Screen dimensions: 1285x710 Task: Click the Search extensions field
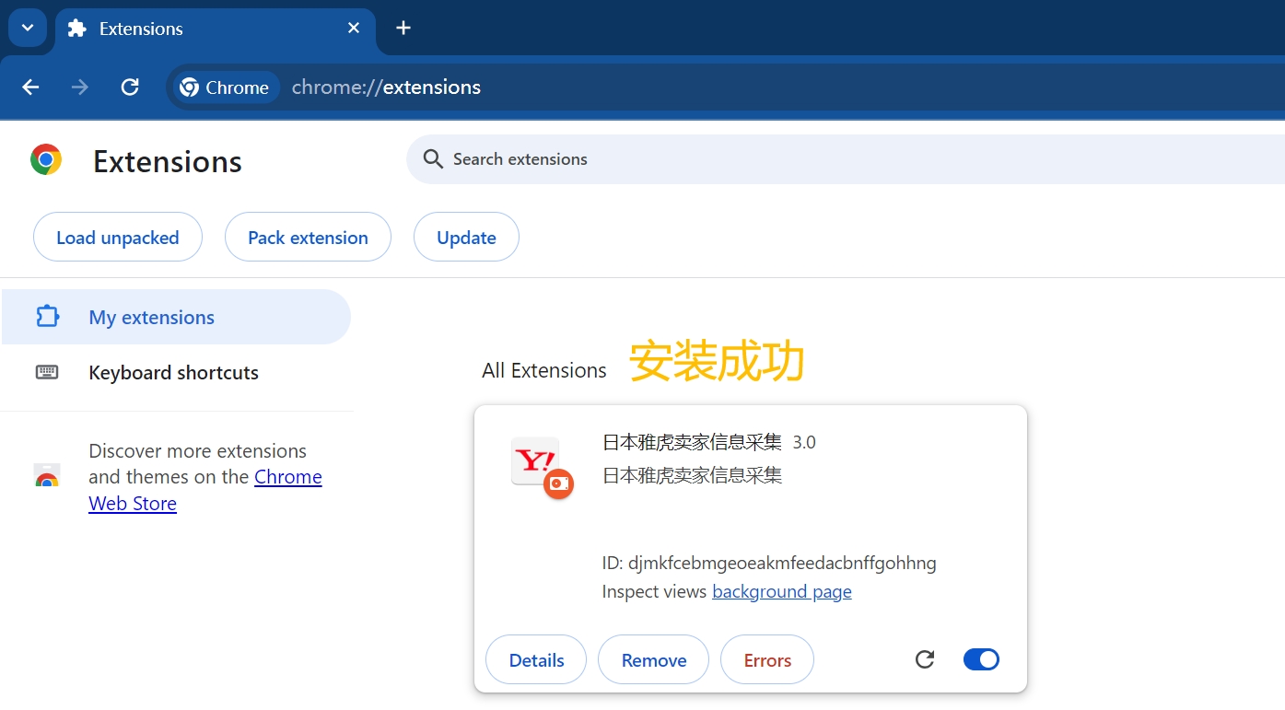click(x=846, y=159)
